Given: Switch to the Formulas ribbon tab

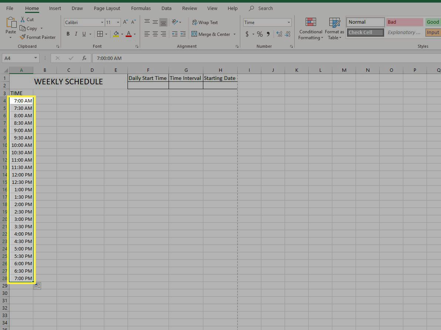Looking at the screenshot, I should click(141, 8).
